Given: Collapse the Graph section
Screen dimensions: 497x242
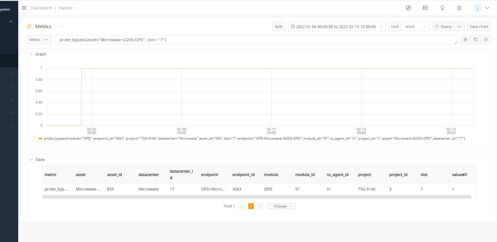Looking at the screenshot, I should (31, 54).
